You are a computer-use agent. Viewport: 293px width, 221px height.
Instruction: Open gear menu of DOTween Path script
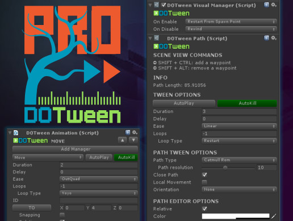(x=274, y=38)
